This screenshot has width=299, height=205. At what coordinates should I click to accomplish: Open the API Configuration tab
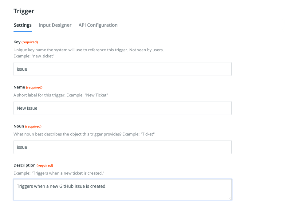tap(98, 25)
